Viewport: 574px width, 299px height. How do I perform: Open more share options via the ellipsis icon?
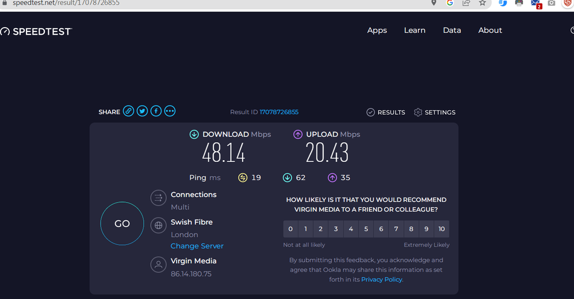point(170,111)
